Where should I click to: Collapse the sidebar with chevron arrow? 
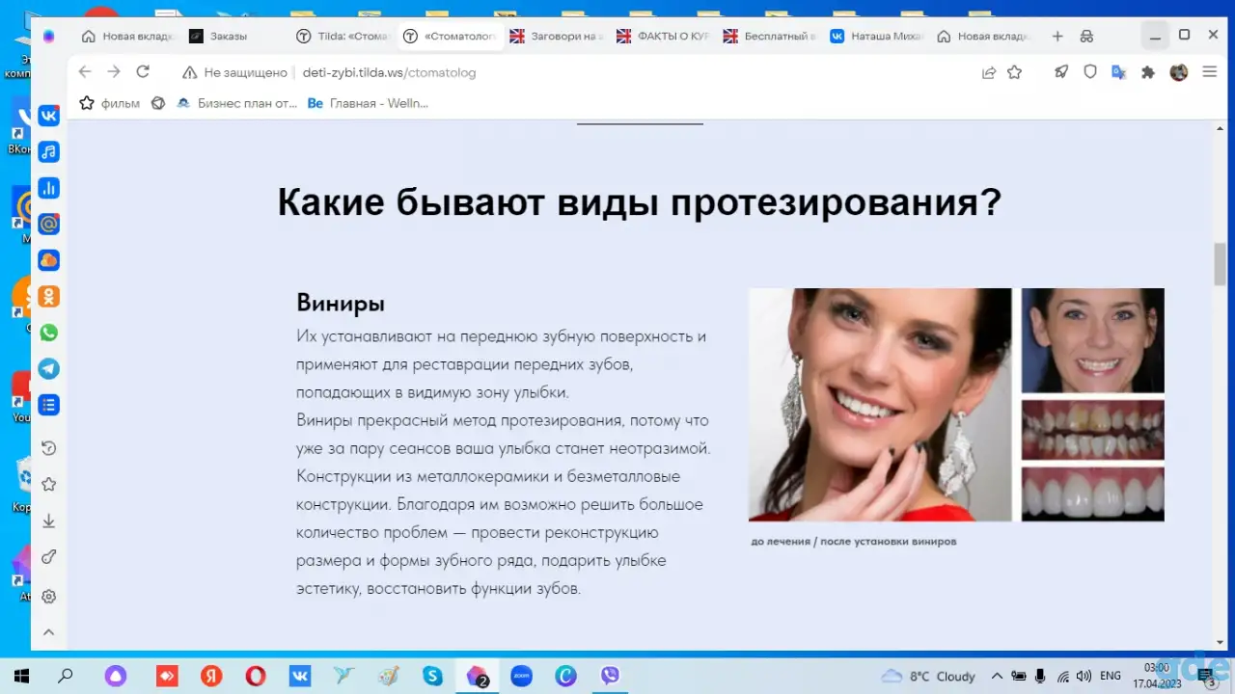(x=48, y=633)
